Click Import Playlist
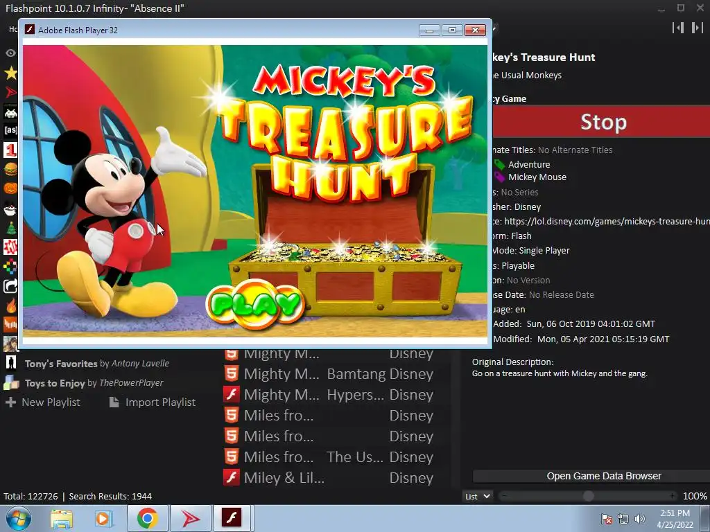 (153, 402)
